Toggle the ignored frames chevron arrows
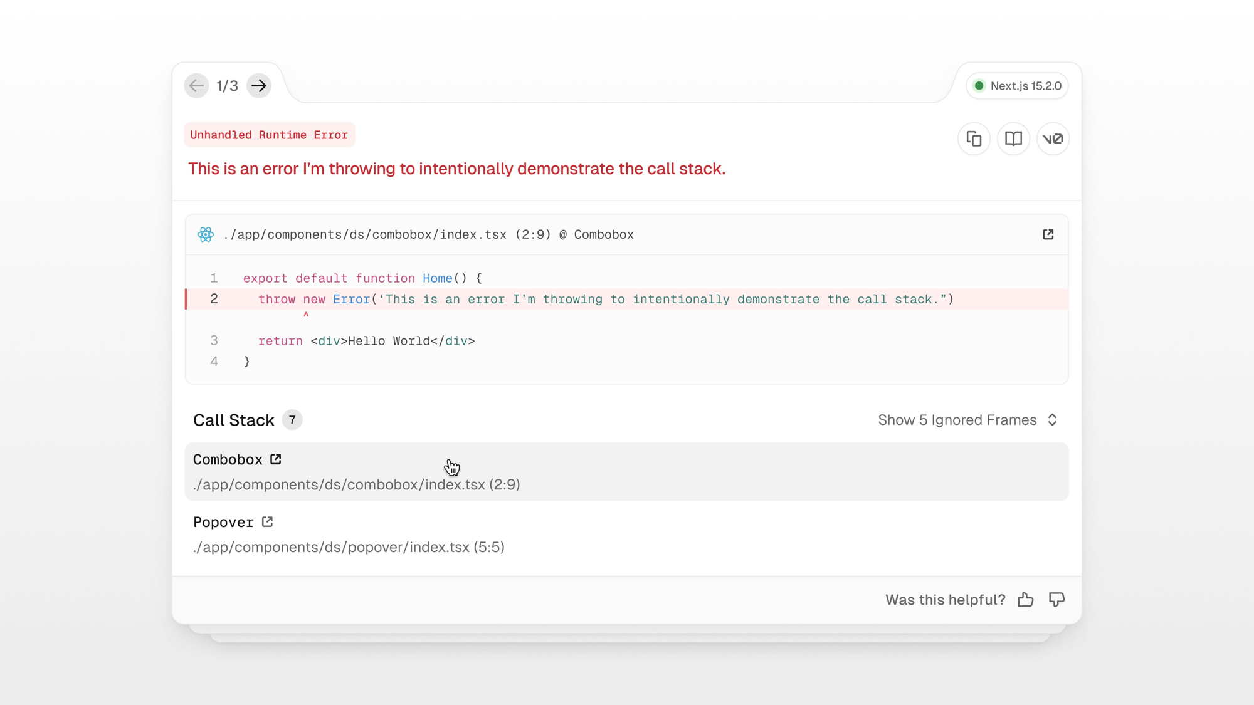This screenshot has height=705, width=1254. 1053,420
